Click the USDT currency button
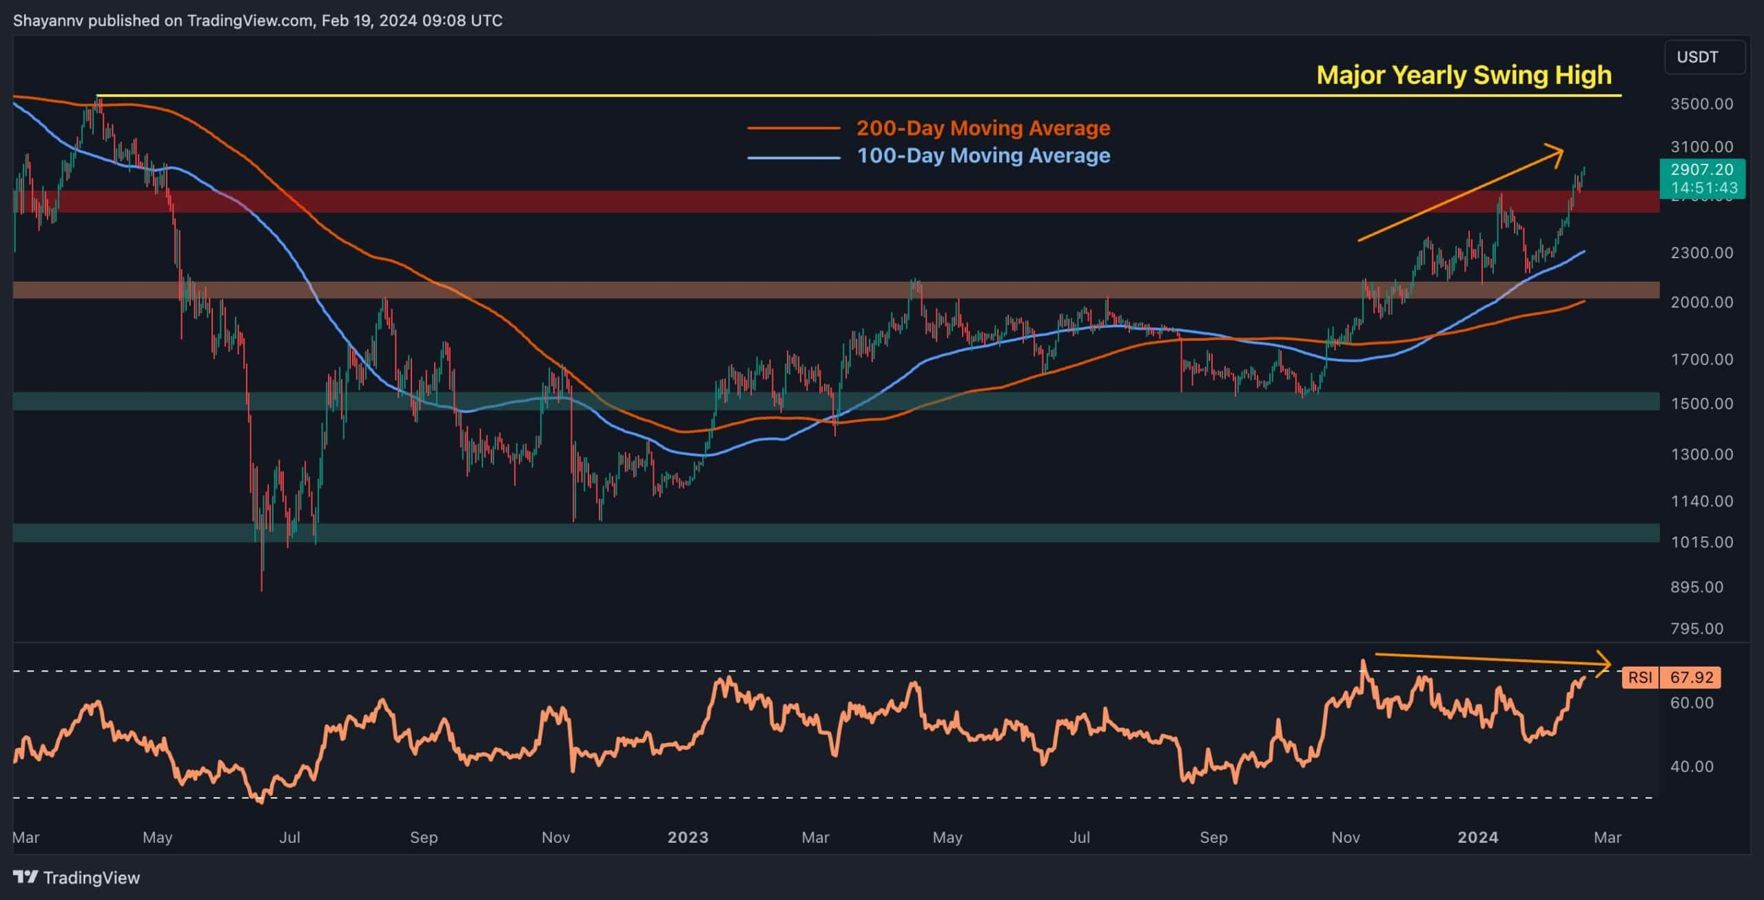 coord(1704,57)
